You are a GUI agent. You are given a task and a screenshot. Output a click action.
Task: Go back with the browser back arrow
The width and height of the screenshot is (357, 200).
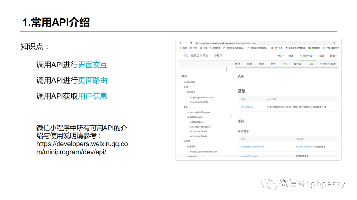click(x=181, y=43)
